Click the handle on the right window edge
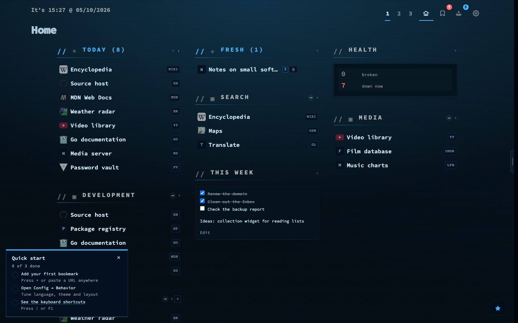 pyautogui.click(x=513, y=161)
